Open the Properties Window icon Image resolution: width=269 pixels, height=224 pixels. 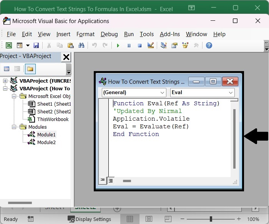click(174, 45)
